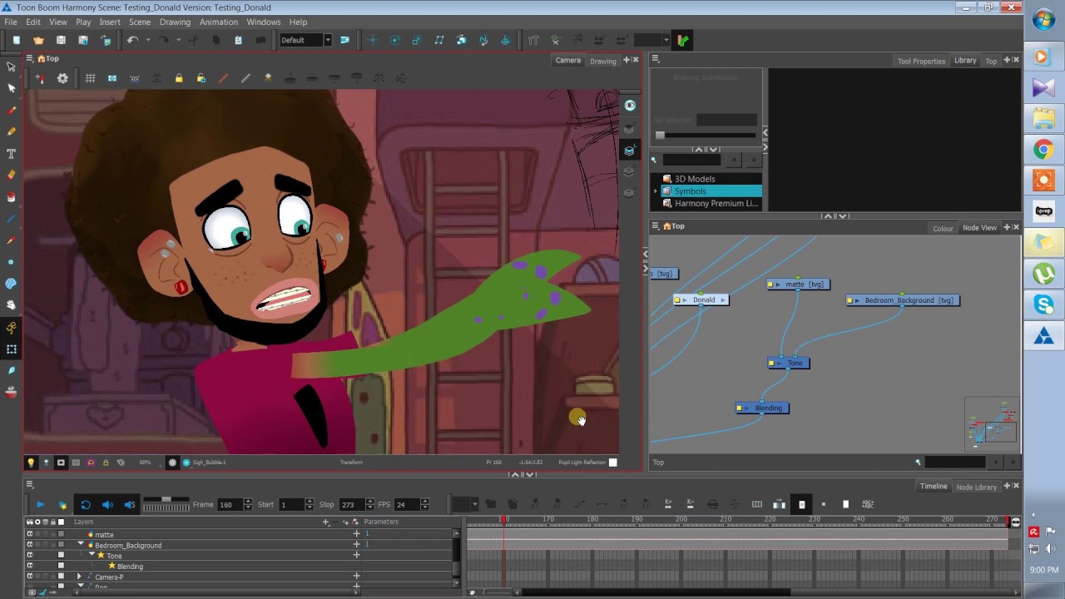Open Camera view settings gear icon

62,78
